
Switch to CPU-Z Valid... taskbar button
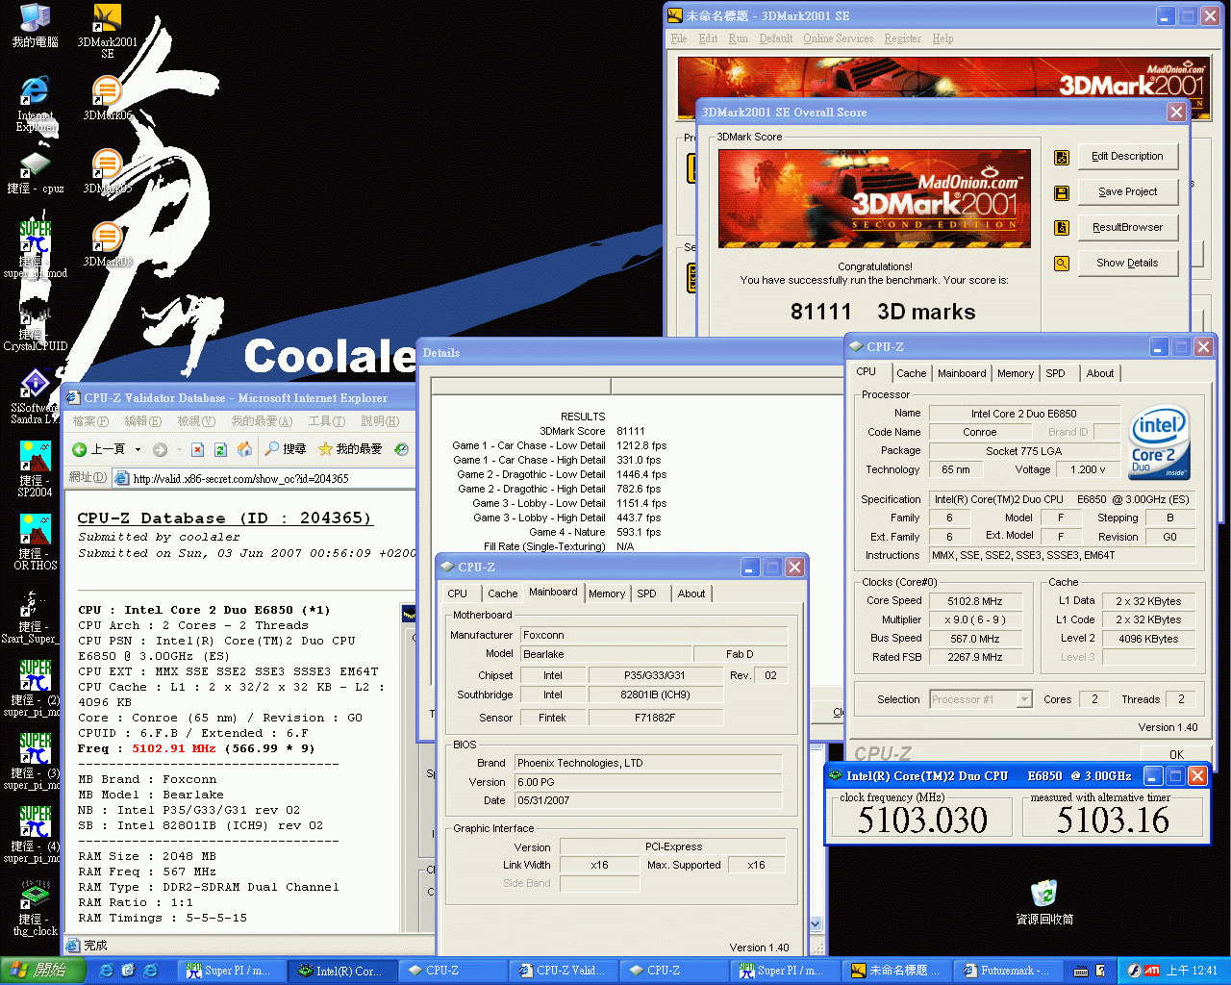pos(563,971)
